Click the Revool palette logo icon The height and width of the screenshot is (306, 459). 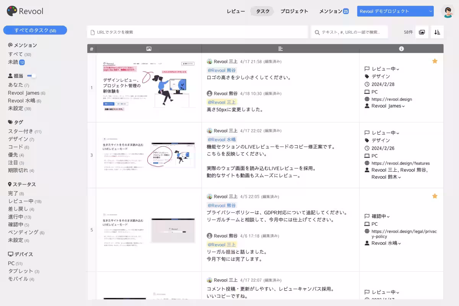tap(12, 11)
